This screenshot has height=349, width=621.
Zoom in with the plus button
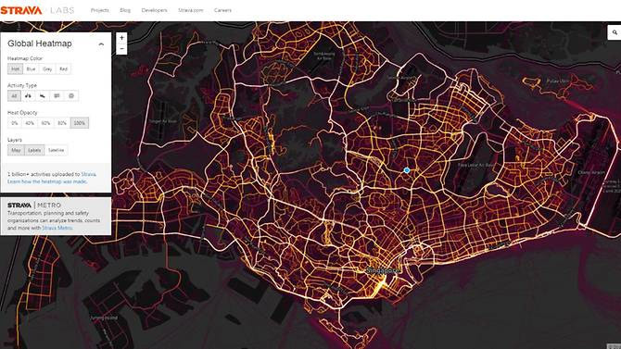pos(121,38)
